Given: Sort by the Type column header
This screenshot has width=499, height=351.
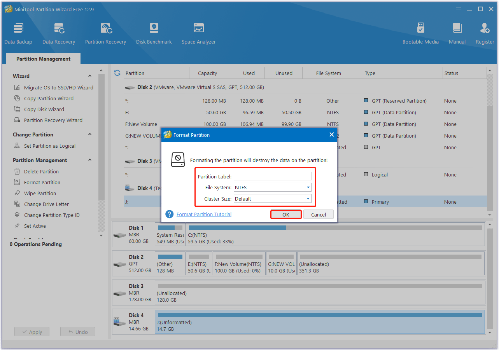Looking at the screenshot, I should click(403, 73).
